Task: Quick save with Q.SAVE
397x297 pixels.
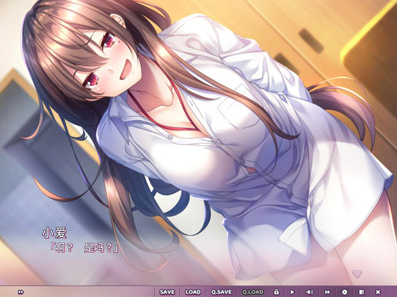Action: [x=221, y=292]
